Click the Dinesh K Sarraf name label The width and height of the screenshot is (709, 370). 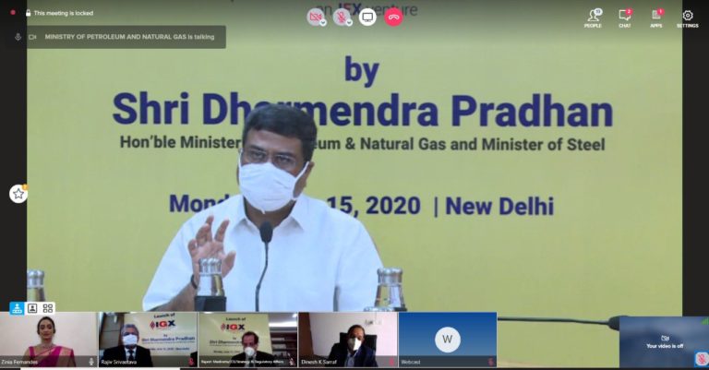click(x=318, y=362)
